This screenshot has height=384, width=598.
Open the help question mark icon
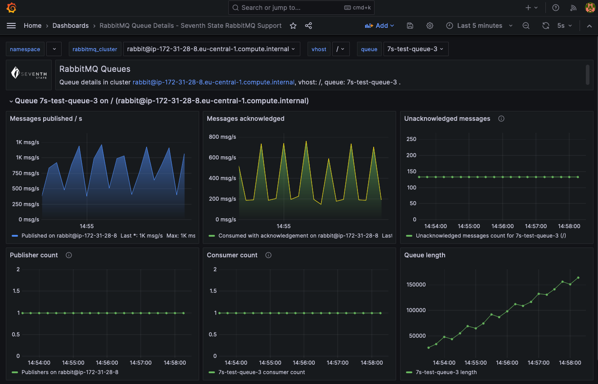556,8
